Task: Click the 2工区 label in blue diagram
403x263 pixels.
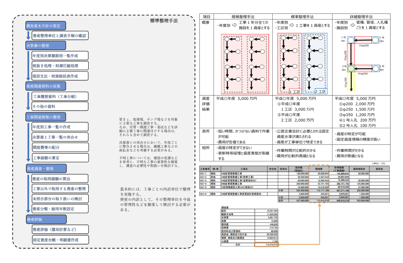Action: [320, 91]
